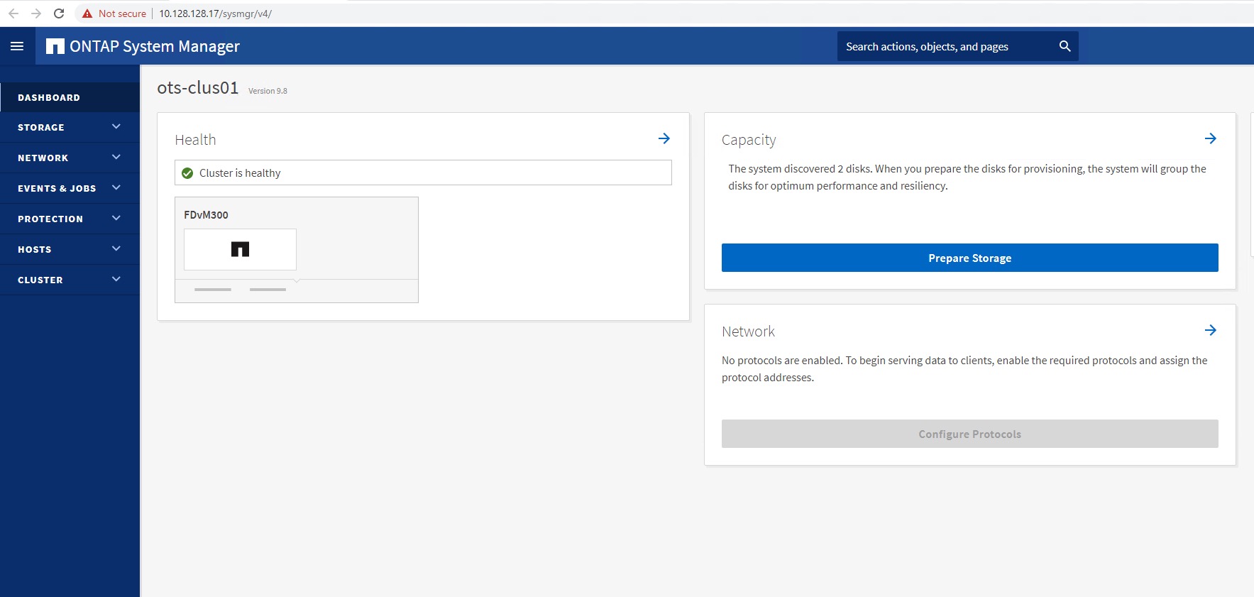Reload the page in browser
1254x597 pixels.
[x=59, y=13]
